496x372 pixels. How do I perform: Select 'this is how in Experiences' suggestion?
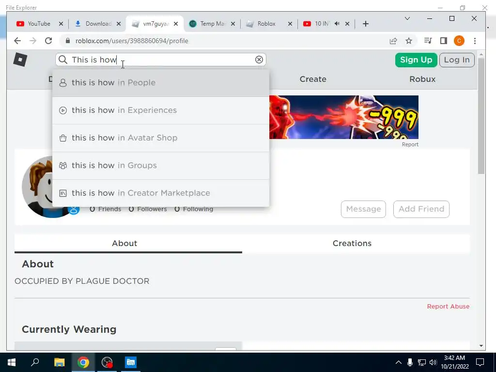(x=161, y=110)
